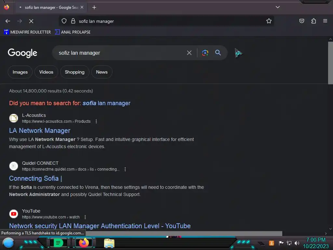Open the LA Network Manager result
This screenshot has height=250, width=333.
click(40, 131)
